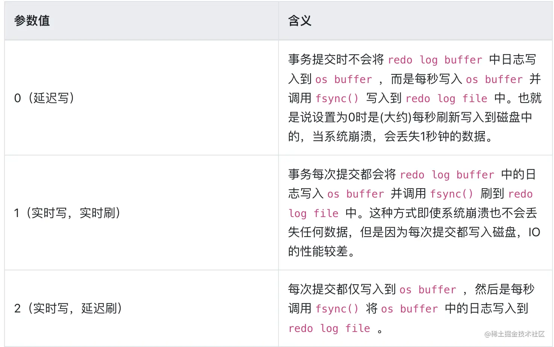Click 'fsync()' code in first row description

pyautogui.click(x=337, y=98)
